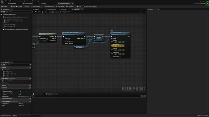Switch to the Plugins tab

(x=43, y=4)
